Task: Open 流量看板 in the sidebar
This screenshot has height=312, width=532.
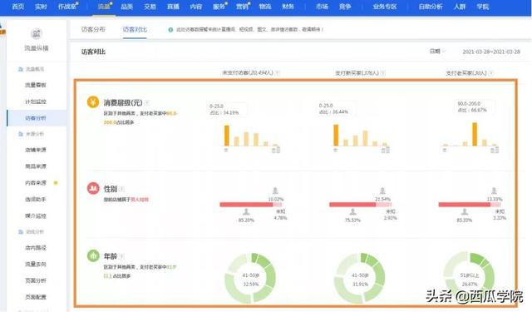Action: click(36, 85)
